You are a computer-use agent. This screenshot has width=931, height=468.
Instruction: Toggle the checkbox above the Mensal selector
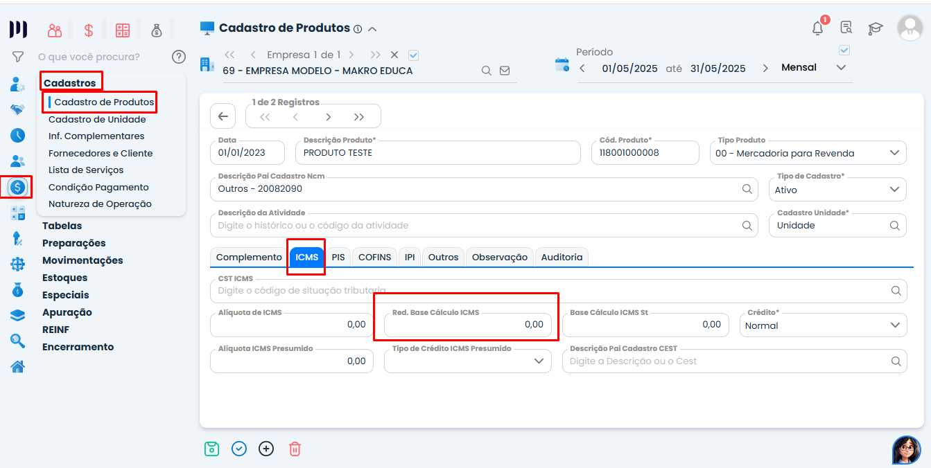click(x=844, y=50)
